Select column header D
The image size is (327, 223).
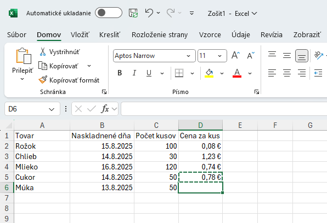point(200,125)
